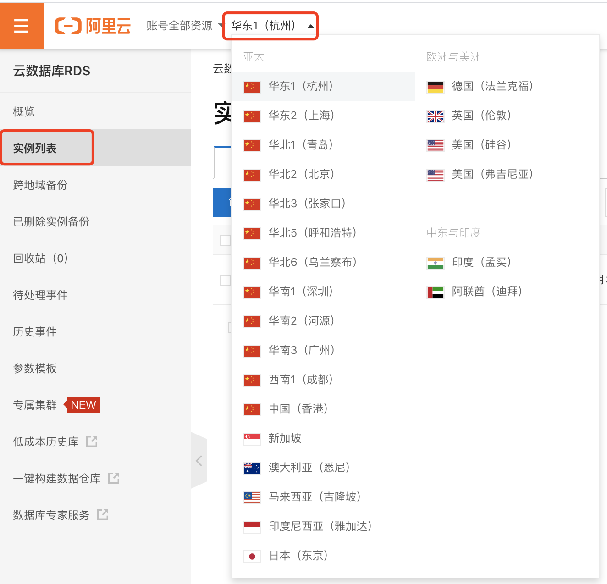Click the India flag icon
This screenshot has width=607, height=584.
point(436,263)
